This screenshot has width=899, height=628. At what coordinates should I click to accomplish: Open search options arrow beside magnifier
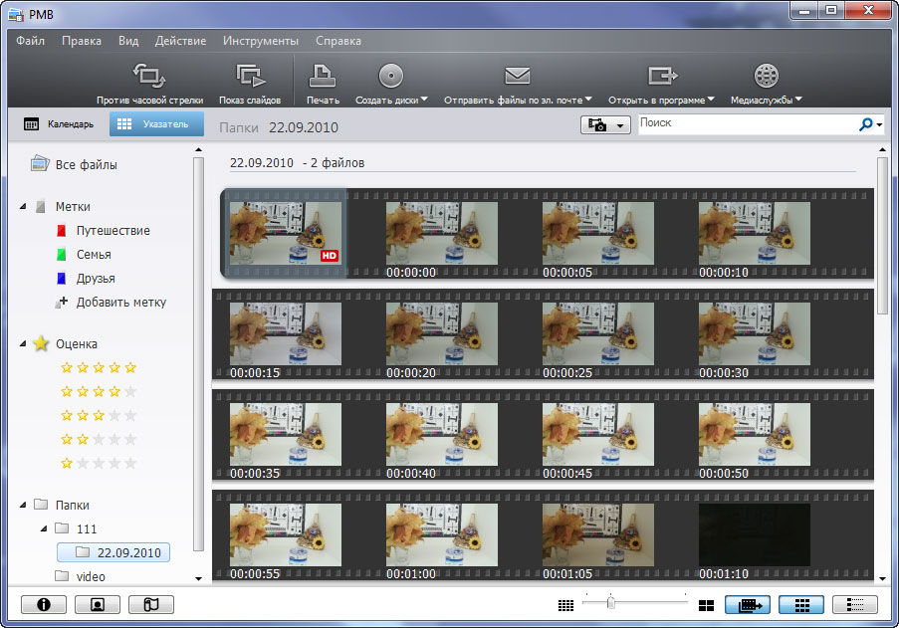(879, 124)
